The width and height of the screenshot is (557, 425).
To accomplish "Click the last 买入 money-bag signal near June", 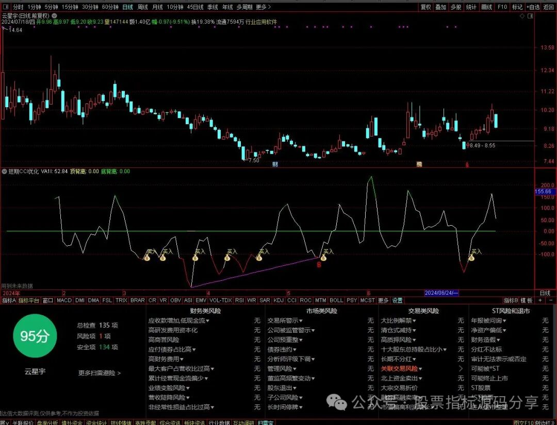I will tap(471, 258).
